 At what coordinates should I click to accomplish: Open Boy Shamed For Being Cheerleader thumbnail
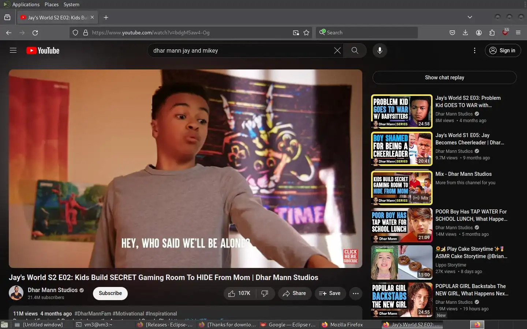click(401, 149)
